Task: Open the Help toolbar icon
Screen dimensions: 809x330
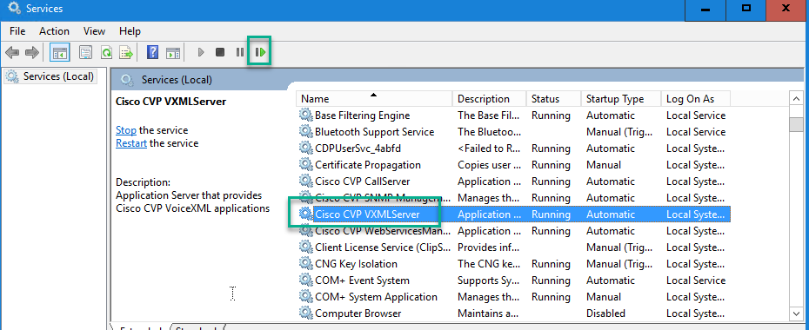Action: (153, 52)
